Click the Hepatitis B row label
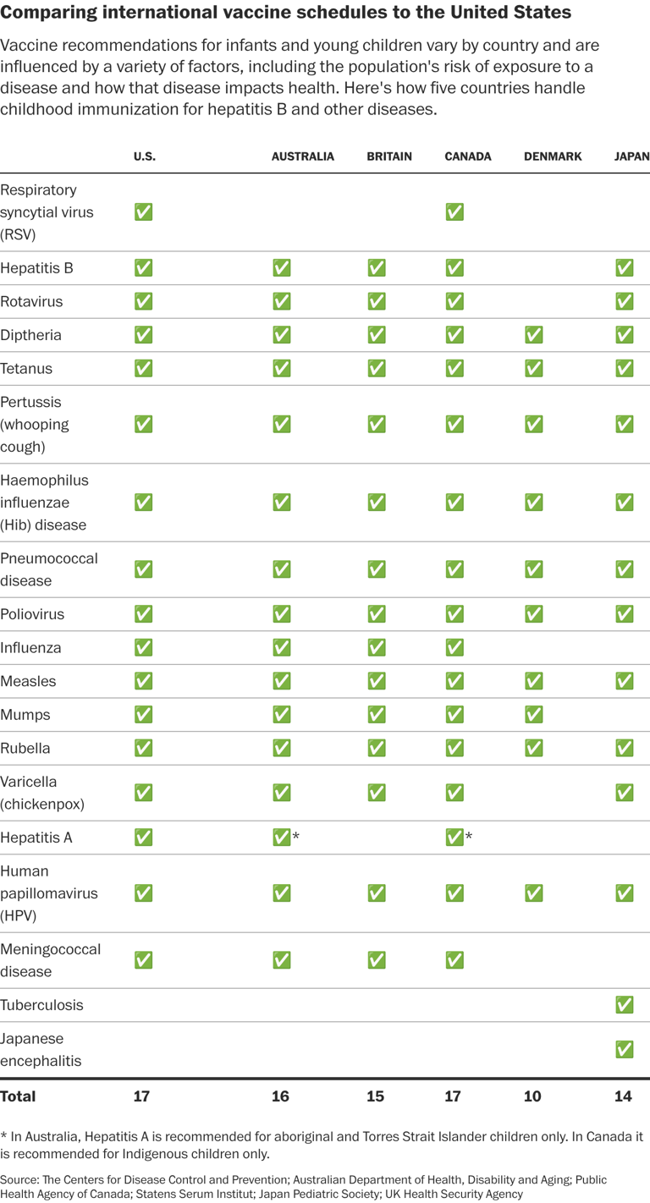 pyautogui.click(x=36, y=268)
